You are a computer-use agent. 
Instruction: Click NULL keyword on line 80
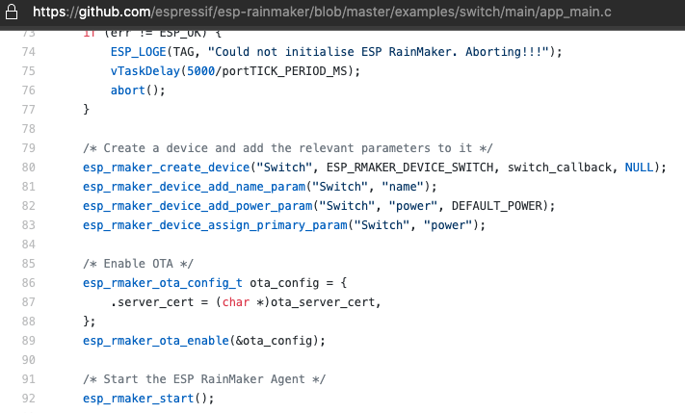[639, 168]
